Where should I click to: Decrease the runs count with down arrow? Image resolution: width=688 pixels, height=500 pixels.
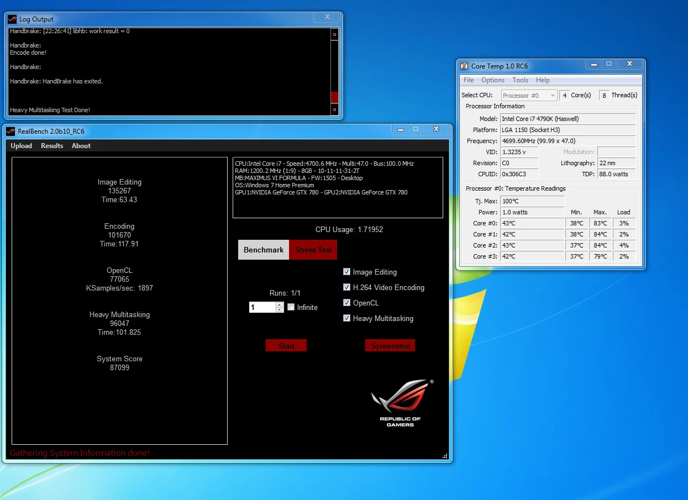click(x=280, y=310)
